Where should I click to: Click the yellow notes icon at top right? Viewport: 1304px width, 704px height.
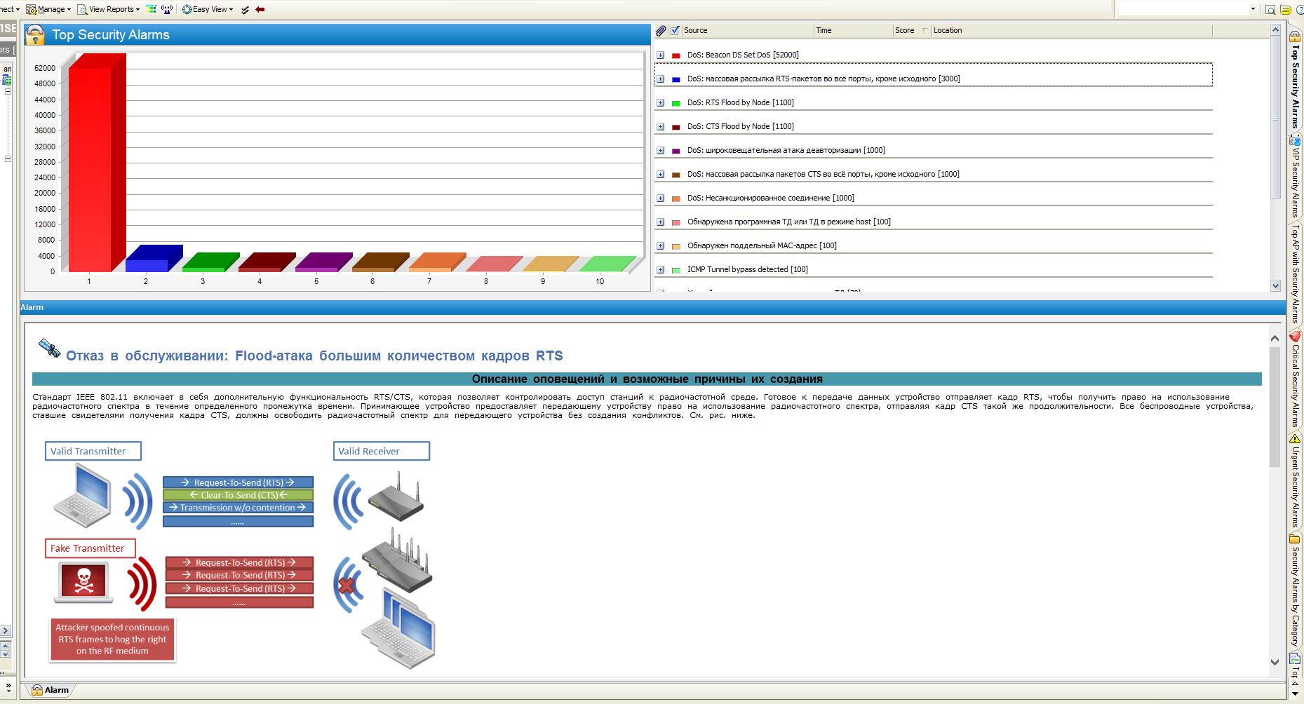pyautogui.click(x=1286, y=9)
